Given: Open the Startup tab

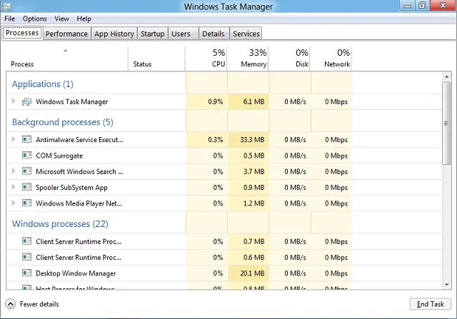Looking at the screenshot, I should click(x=152, y=34).
